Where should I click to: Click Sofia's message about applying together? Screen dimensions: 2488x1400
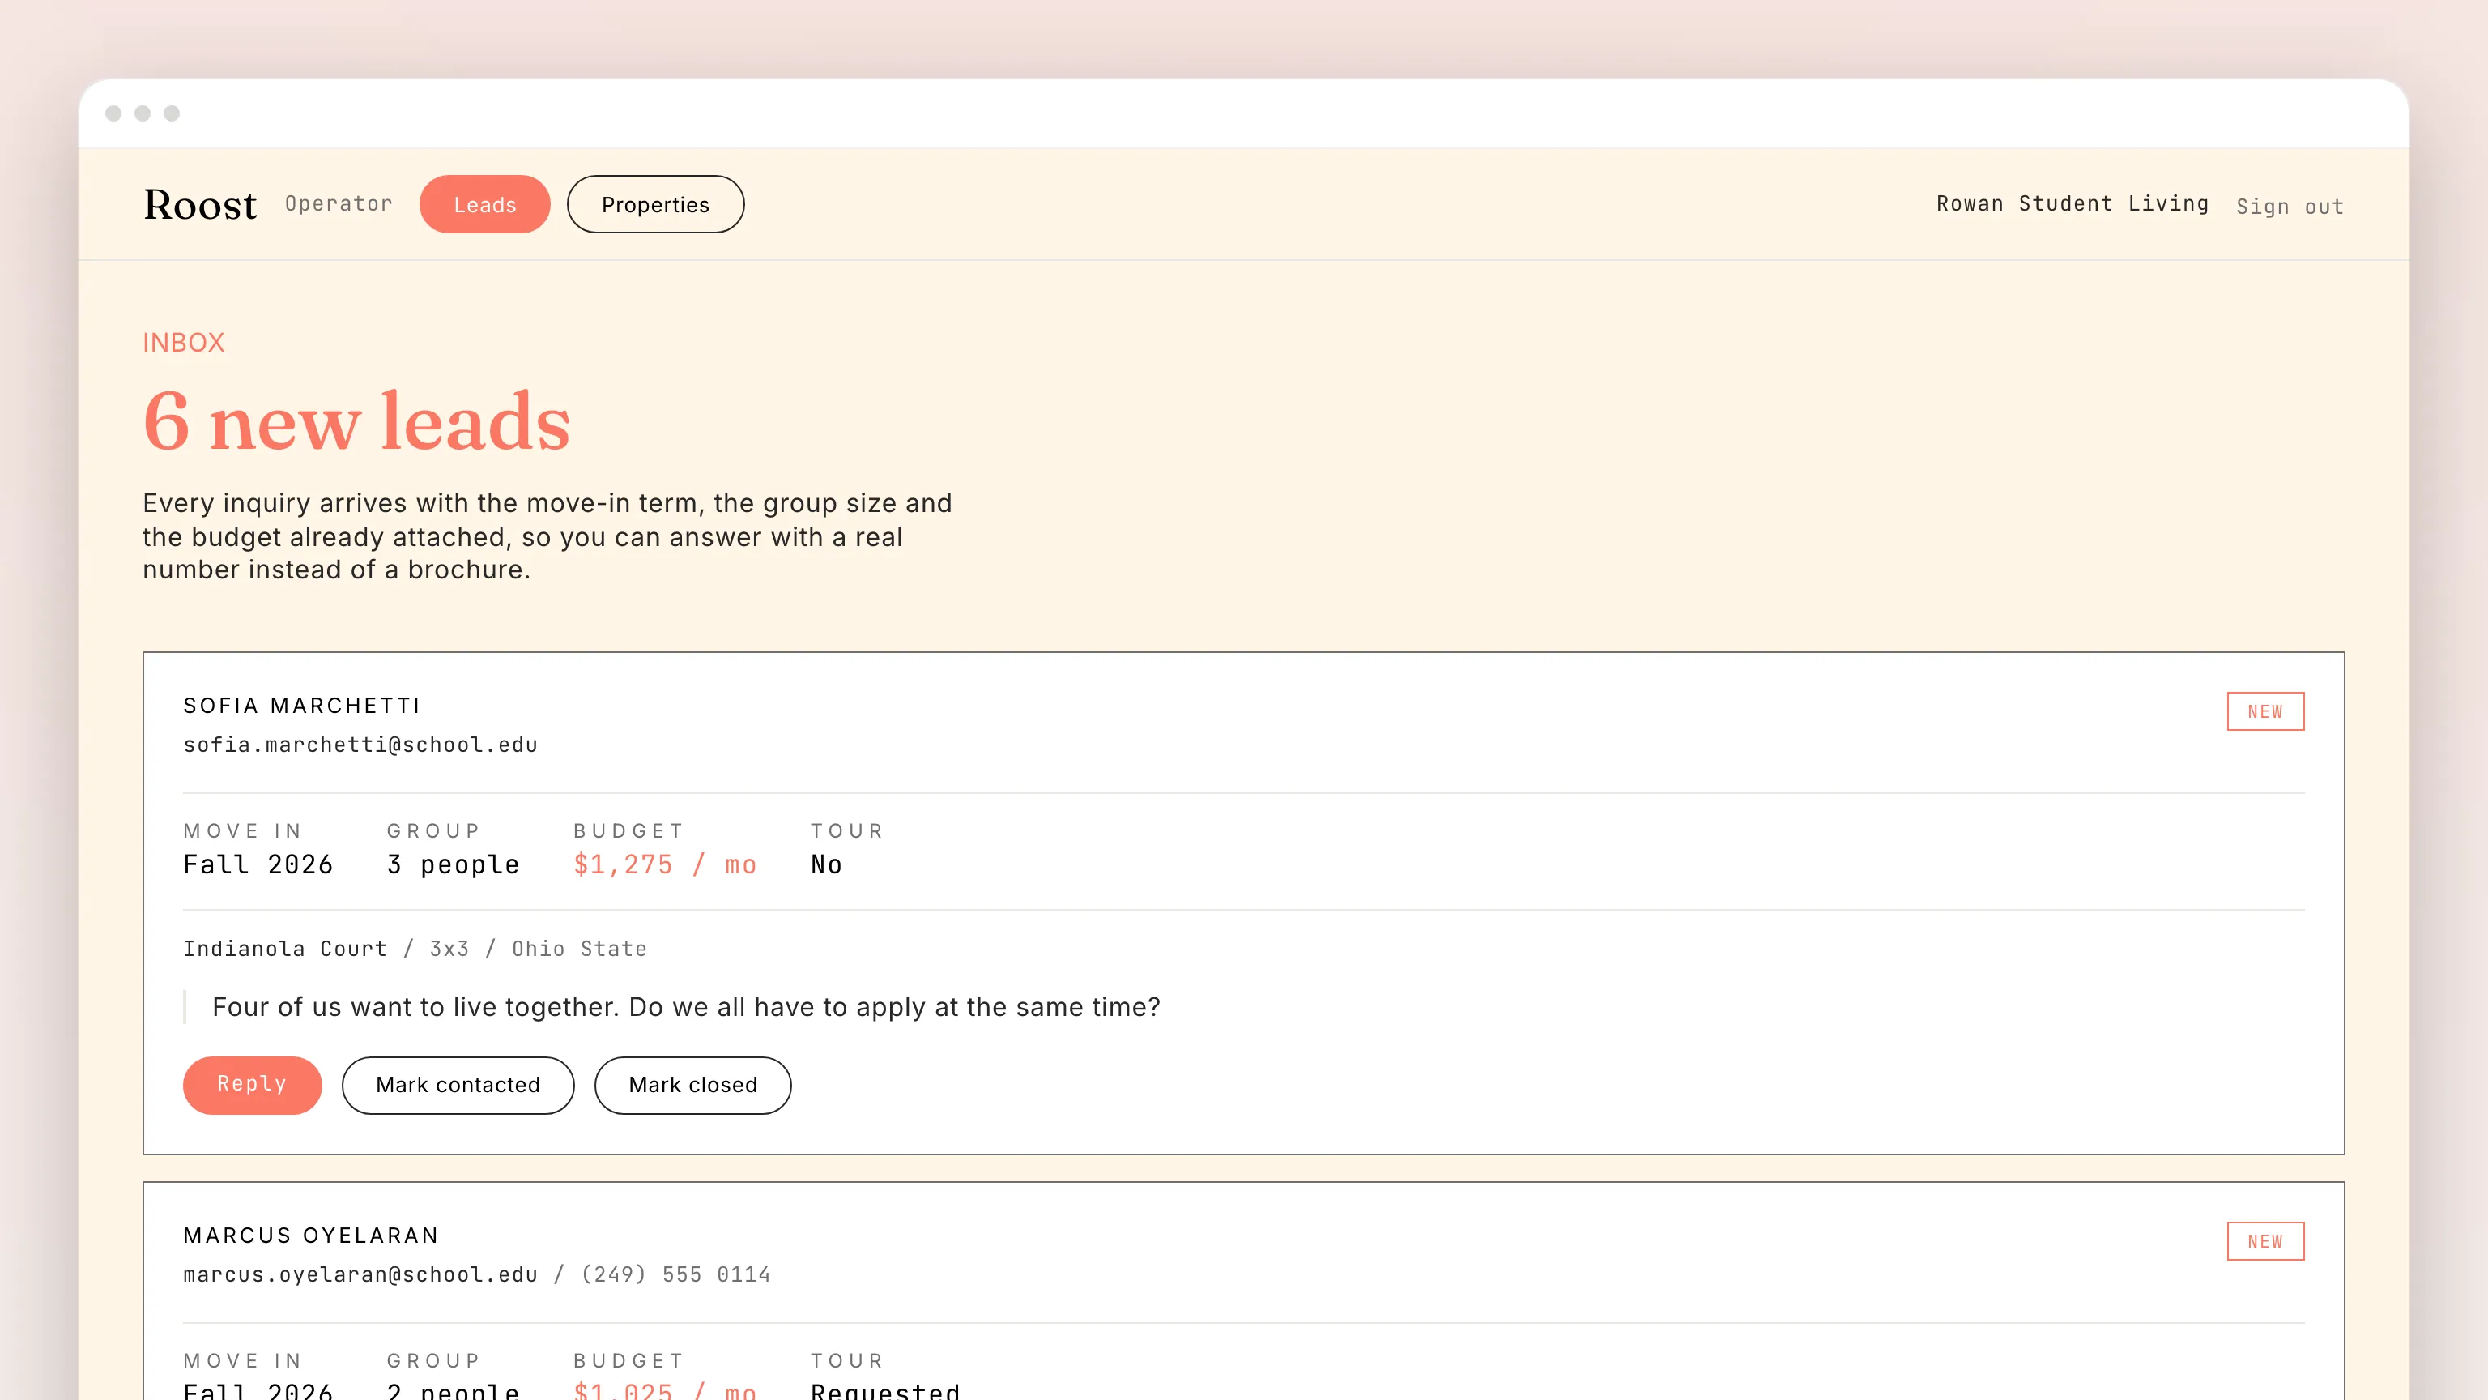[686, 1007]
